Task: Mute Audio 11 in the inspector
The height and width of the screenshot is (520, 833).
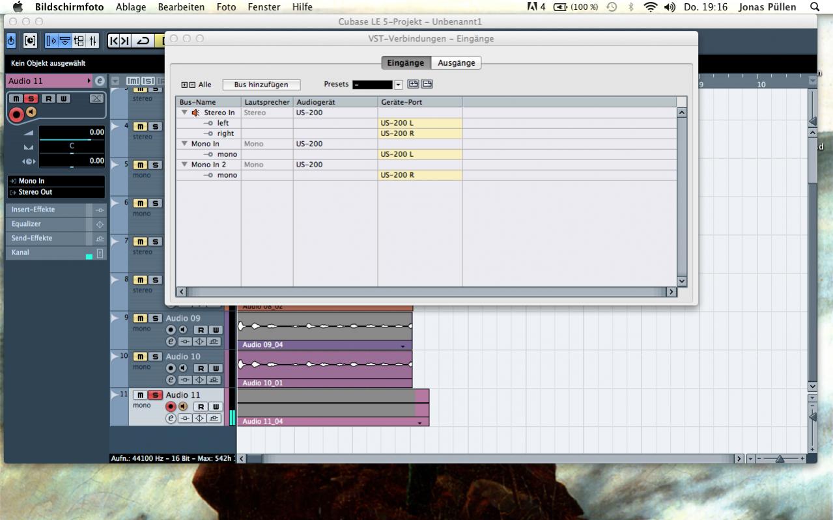Action: pos(16,98)
